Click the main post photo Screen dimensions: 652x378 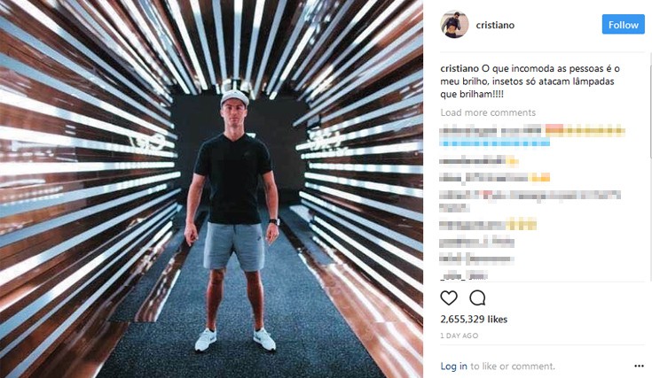click(x=211, y=189)
